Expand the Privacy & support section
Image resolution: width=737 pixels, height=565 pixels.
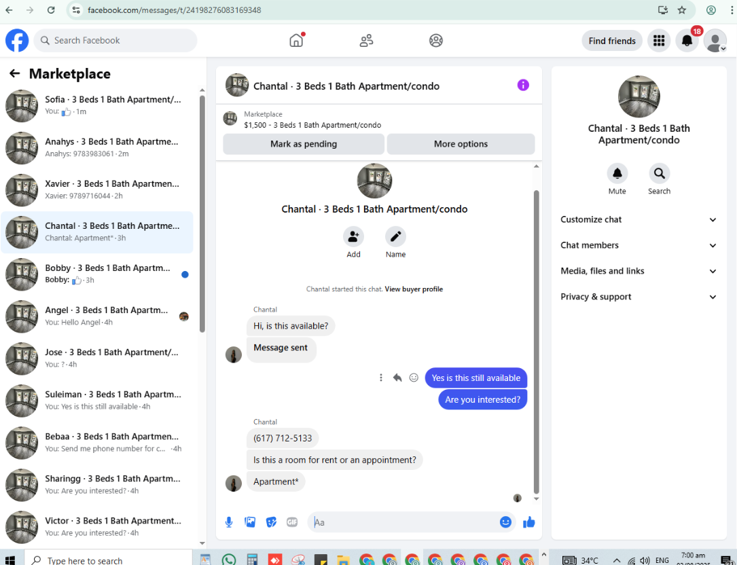(639, 297)
